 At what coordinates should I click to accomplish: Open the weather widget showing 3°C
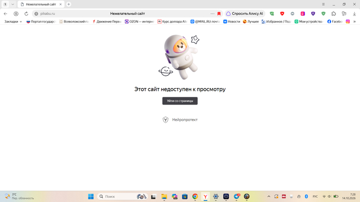[20, 196]
